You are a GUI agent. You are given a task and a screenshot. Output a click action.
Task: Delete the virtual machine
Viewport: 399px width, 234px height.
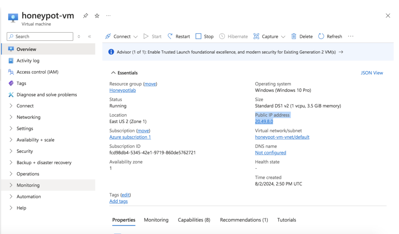pyautogui.click(x=302, y=37)
